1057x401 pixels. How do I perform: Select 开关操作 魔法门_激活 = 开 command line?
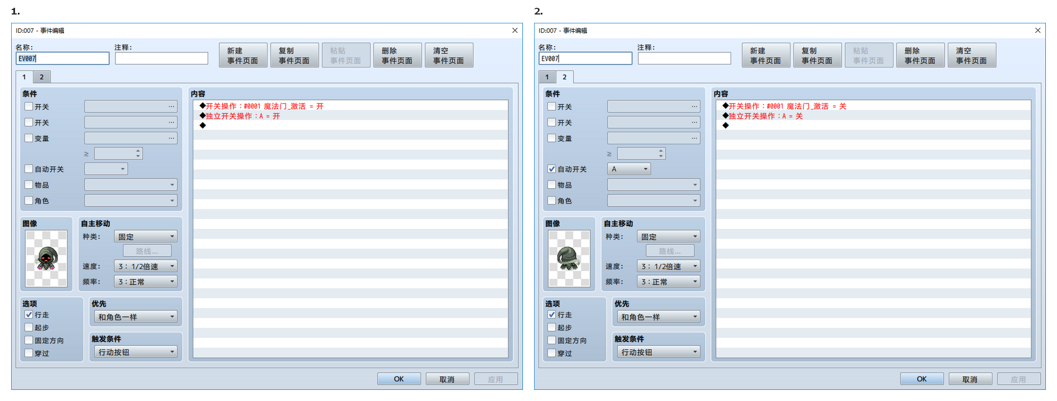(350, 106)
